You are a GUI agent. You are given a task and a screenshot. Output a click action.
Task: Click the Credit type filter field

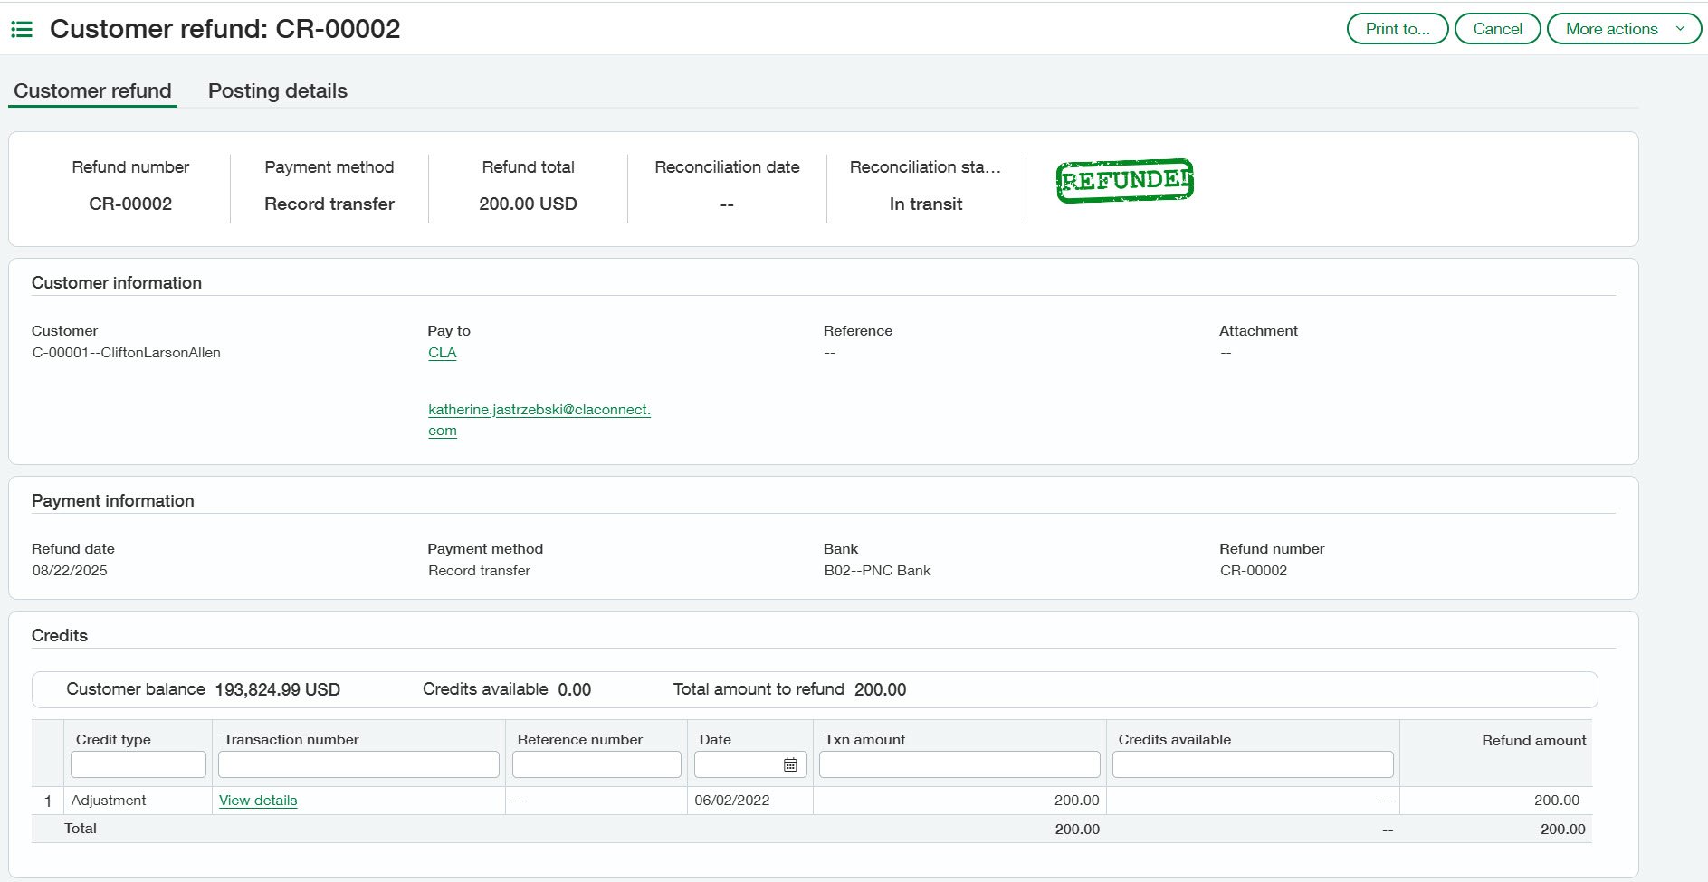tap(138, 764)
